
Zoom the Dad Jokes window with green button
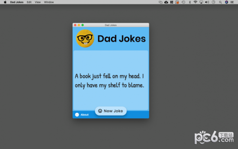tap(83, 25)
